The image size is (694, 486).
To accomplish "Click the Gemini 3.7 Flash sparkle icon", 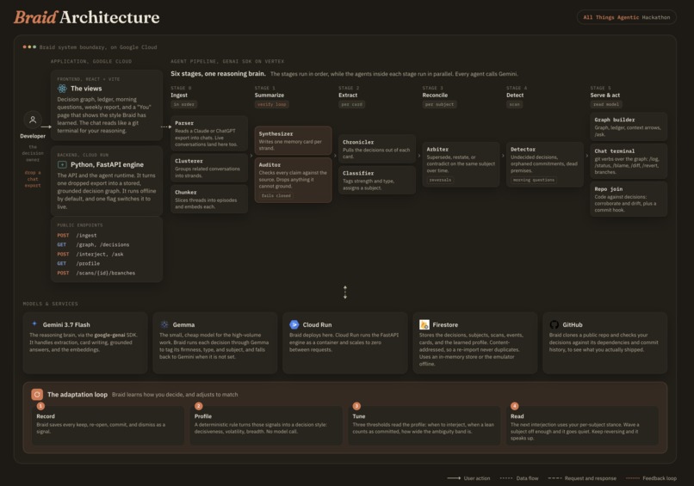I will (x=34, y=323).
